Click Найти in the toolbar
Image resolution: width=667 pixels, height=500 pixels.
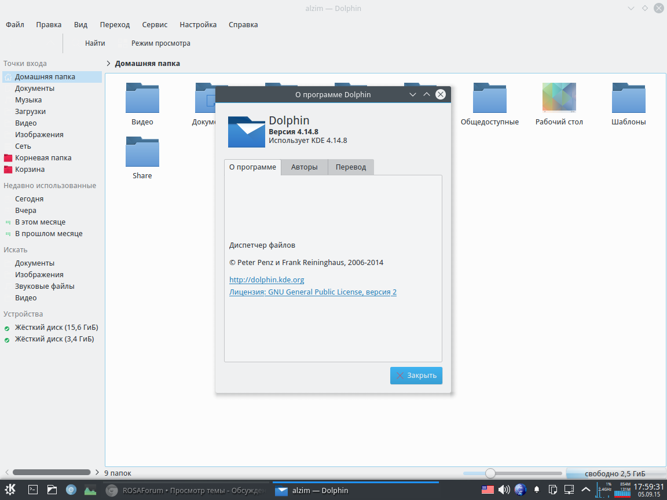click(x=95, y=43)
